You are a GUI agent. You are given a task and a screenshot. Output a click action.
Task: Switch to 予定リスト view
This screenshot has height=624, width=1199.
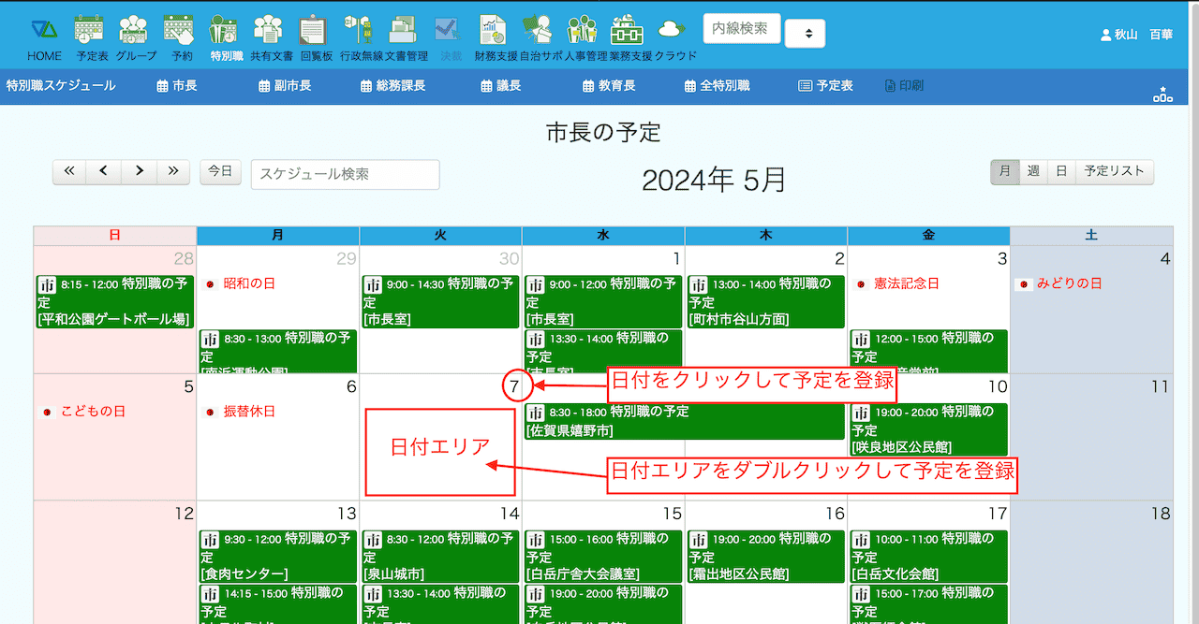[1114, 172]
